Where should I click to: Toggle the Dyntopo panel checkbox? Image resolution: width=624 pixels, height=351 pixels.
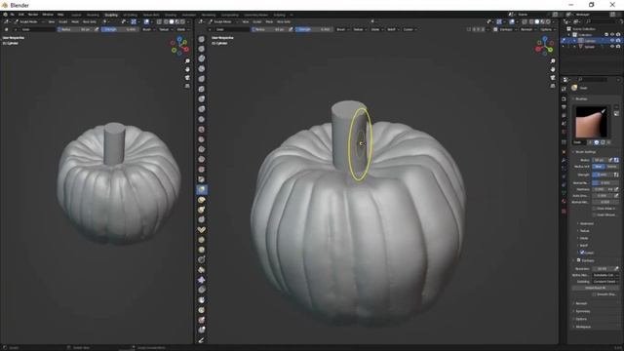point(578,260)
